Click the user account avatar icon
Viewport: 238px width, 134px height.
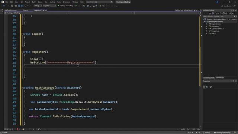tap(217, 2)
